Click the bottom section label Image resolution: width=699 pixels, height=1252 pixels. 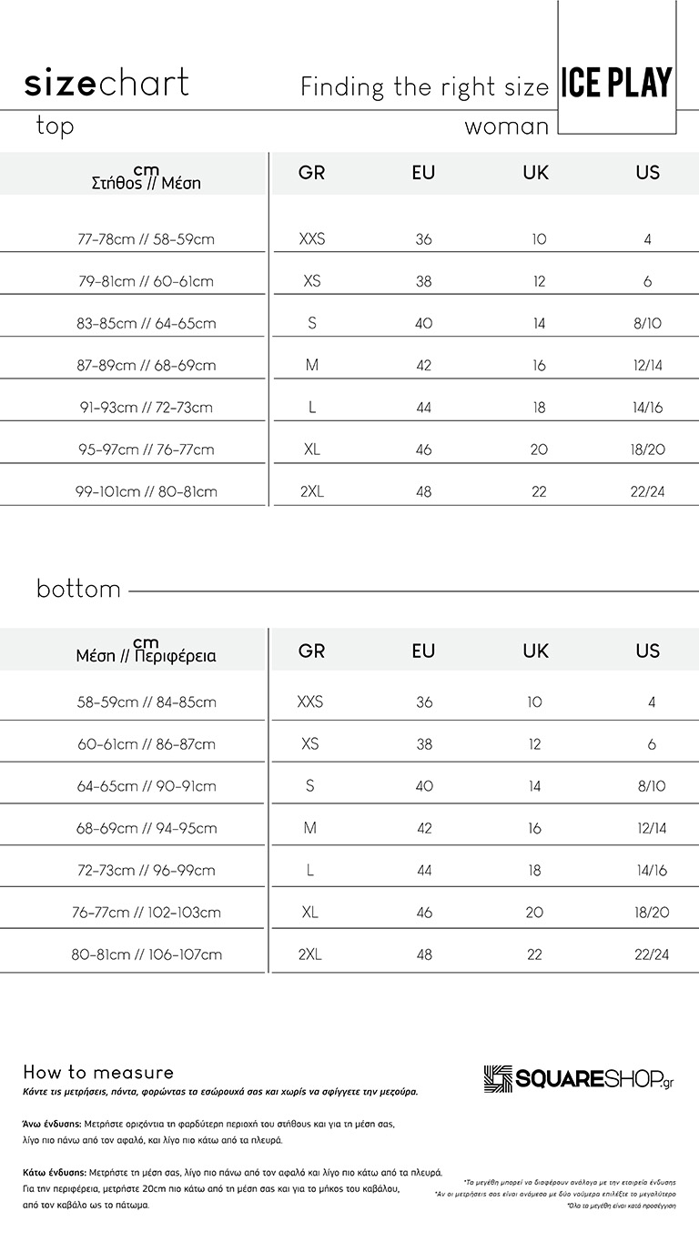(x=78, y=590)
